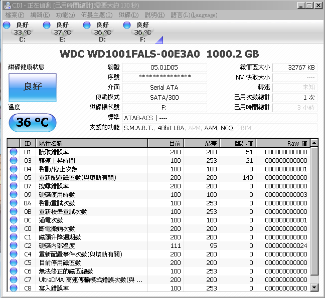Click status orb for 07 搜尋錯誤率
Viewport: 325px width, 298px height.
(x=14, y=186)
